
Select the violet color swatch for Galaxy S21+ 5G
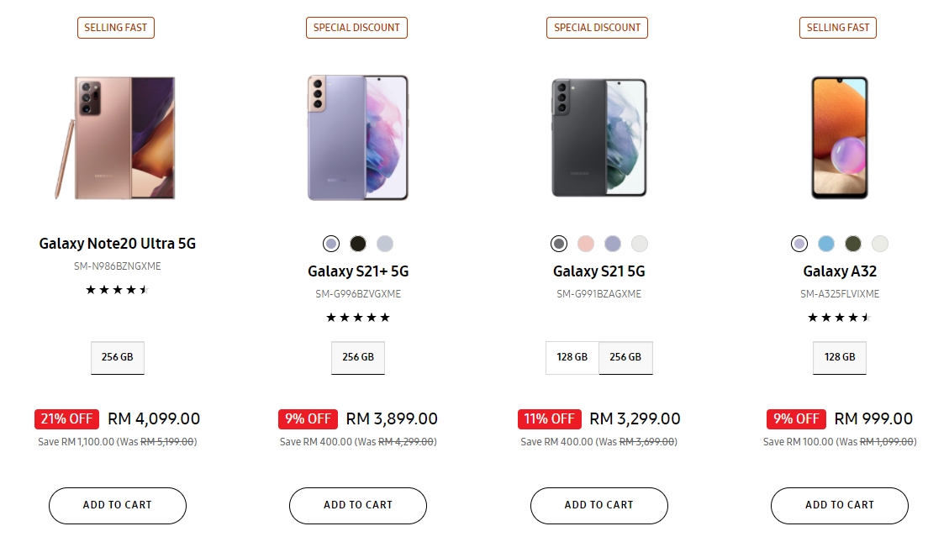[330, 243]
